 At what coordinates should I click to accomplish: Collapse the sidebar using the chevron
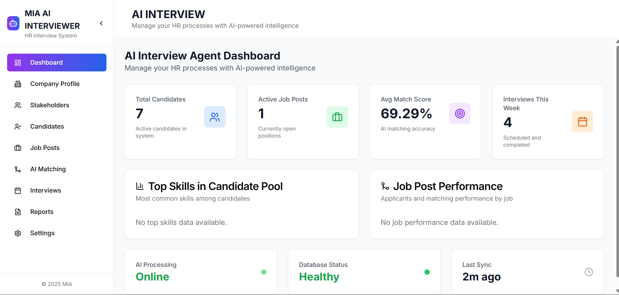[x=101, y=23]
